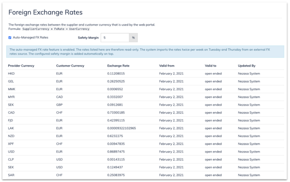Click exchange rate 0.00947835

[x=116, y=144]
